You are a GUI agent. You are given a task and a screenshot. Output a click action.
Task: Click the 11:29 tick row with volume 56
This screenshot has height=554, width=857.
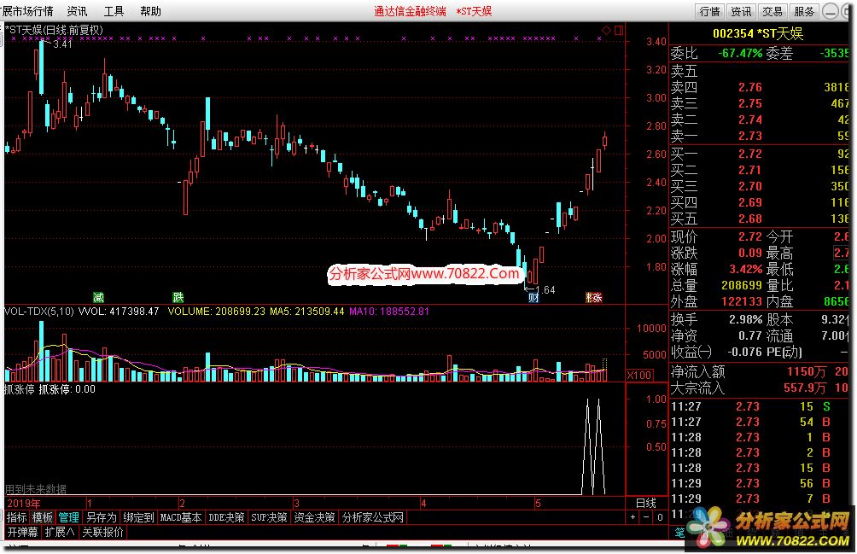tap(759, 483)
